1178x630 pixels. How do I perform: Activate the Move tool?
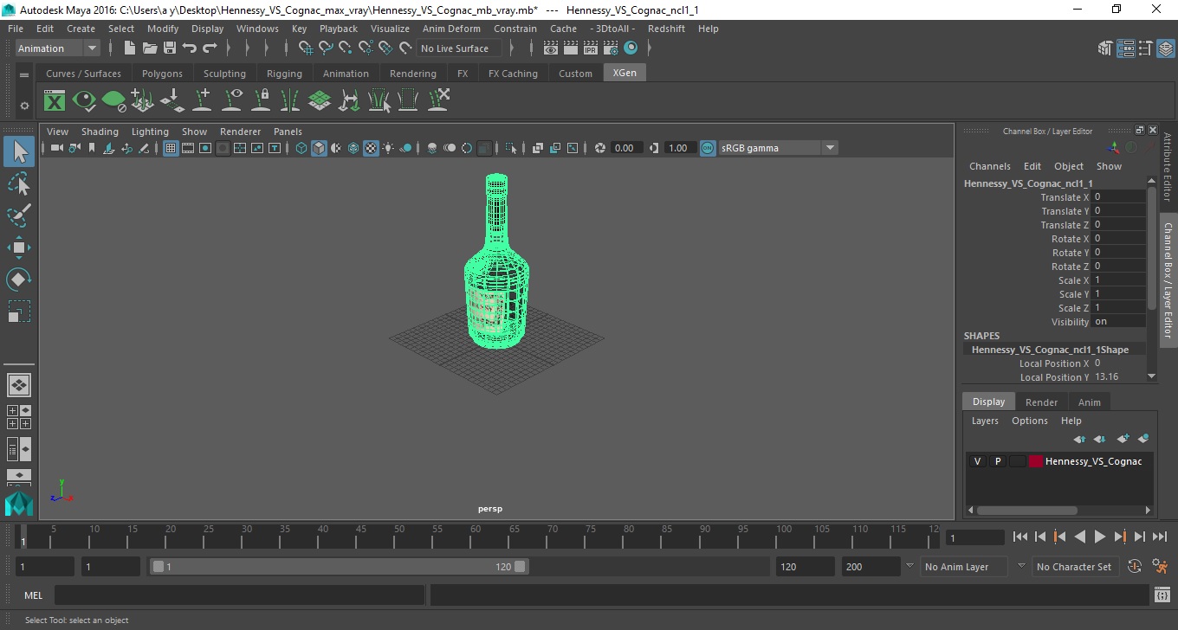18,247
